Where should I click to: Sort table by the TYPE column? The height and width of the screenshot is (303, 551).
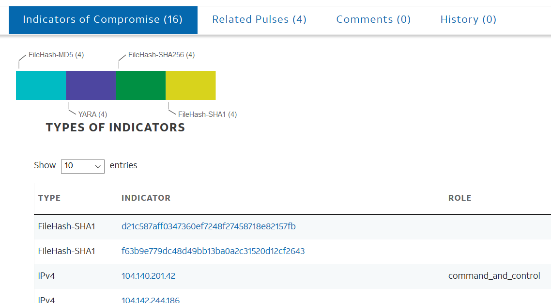coord(49,198)
